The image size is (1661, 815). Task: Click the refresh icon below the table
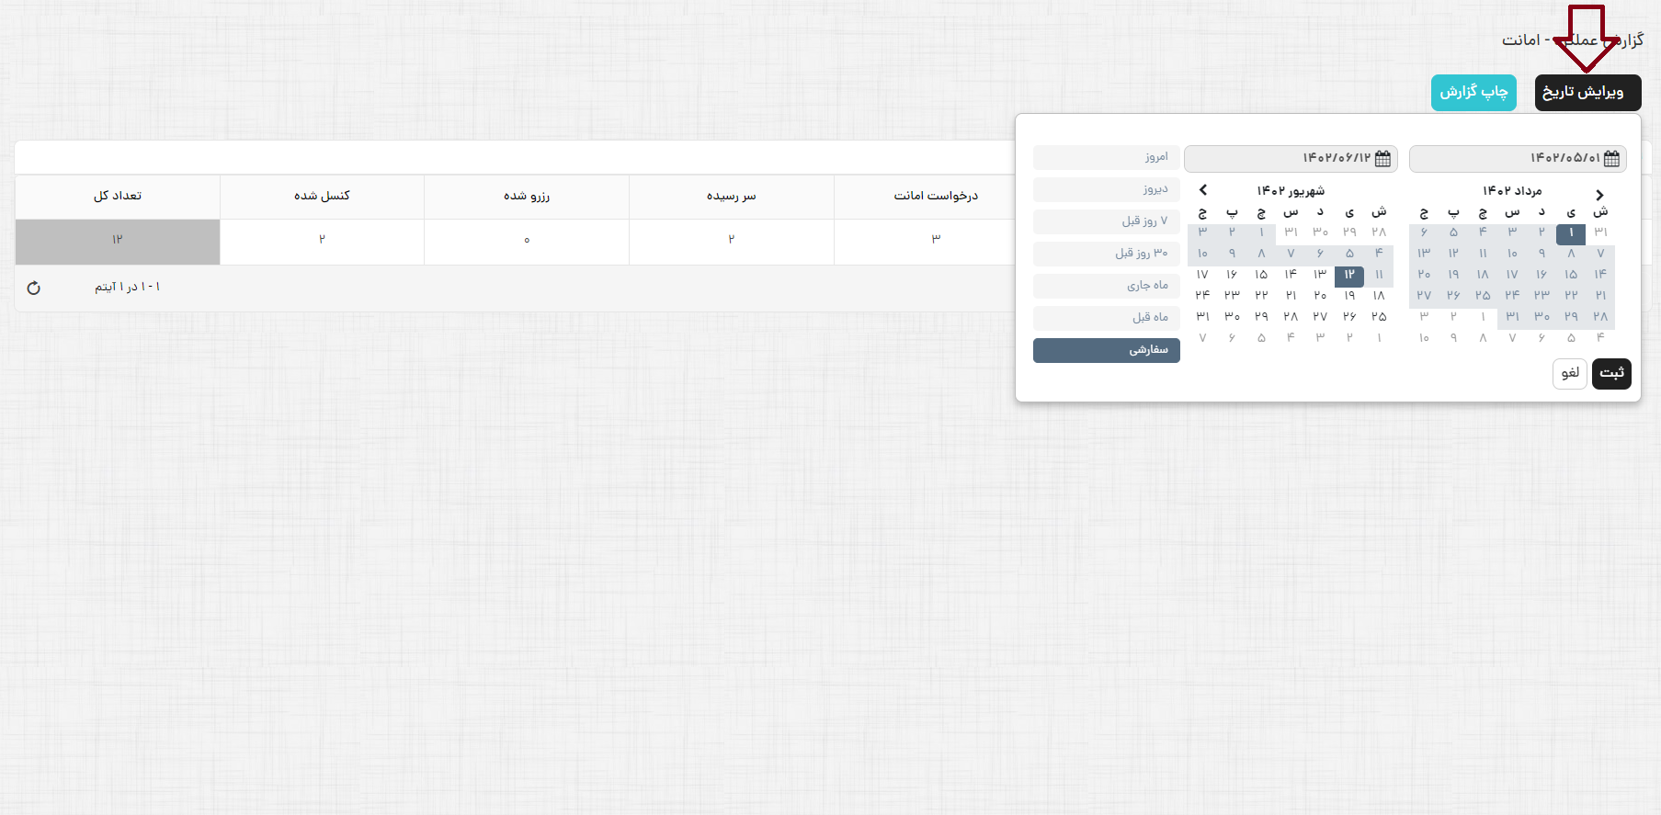34,288
